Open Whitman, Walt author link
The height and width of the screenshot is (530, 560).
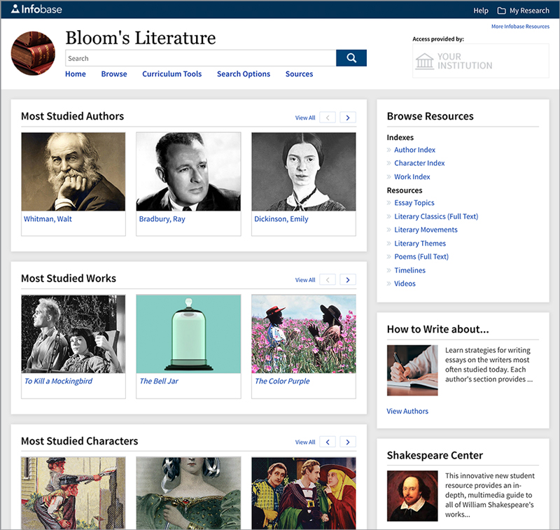pos(48,219)
